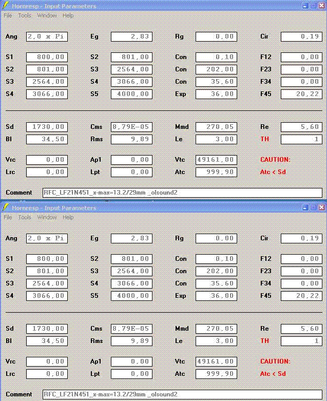Click F45 field 20,22 in upper window
327x401 pixels.
tap(301, 94)
